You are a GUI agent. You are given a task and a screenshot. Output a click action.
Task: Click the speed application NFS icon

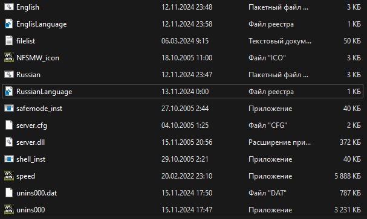click(x=9, y=176)
